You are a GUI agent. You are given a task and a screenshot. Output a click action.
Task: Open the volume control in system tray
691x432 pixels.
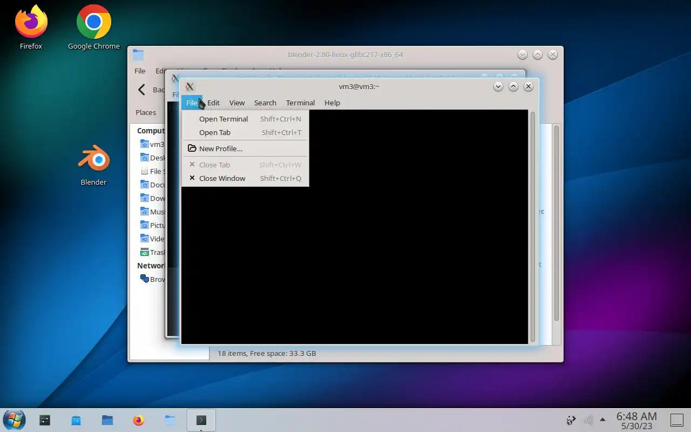587,420
